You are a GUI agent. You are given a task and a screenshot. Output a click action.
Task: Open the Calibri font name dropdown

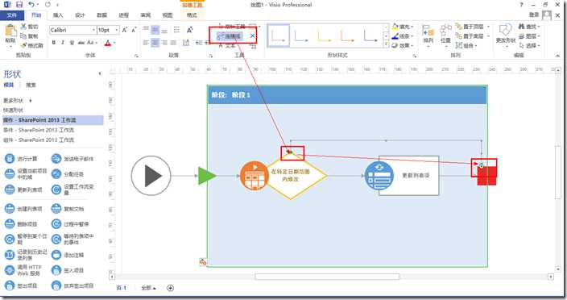(94, 30)
